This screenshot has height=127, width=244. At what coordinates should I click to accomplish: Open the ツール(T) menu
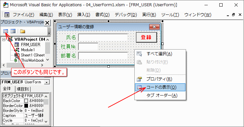pos(170,15)
